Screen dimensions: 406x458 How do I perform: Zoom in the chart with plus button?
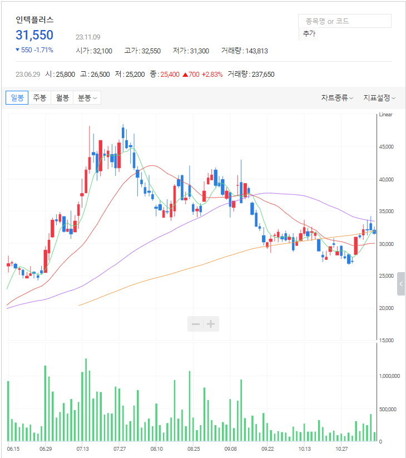click(x=211, y=324)
